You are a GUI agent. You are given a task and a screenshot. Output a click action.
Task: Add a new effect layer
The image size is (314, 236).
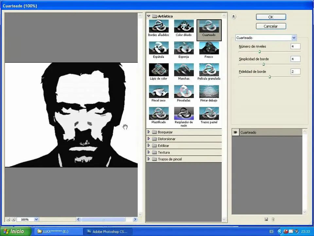click(x=266, y=219)
